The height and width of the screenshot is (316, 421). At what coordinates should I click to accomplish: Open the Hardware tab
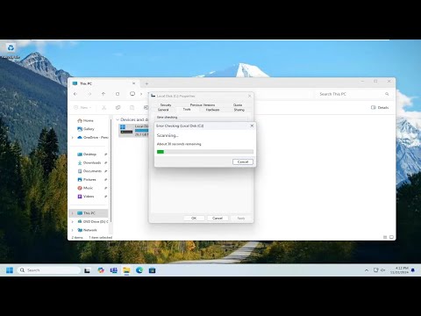click(x=212, y=110)
